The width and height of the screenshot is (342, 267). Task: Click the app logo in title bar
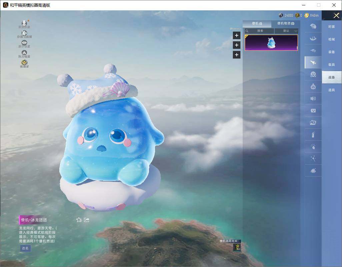(5, 5)
